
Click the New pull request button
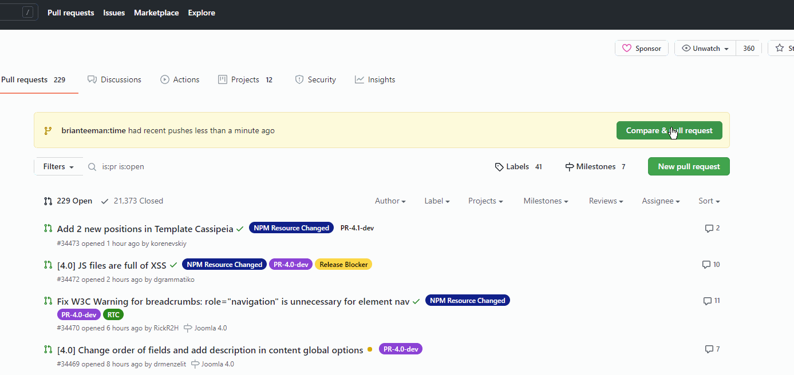tap(689, 166)
